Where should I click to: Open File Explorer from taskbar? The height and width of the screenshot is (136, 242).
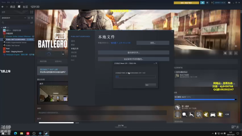coord(21,134)
